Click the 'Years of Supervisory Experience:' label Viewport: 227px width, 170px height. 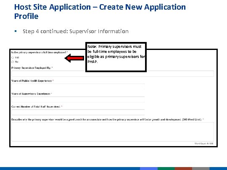pyautogui.click(x=32, y=94)
